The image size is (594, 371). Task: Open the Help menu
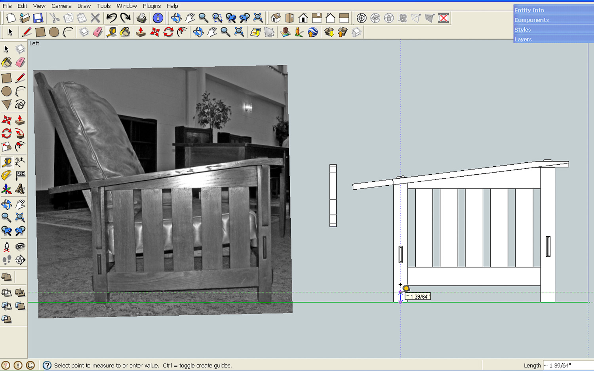click(172, 6)
